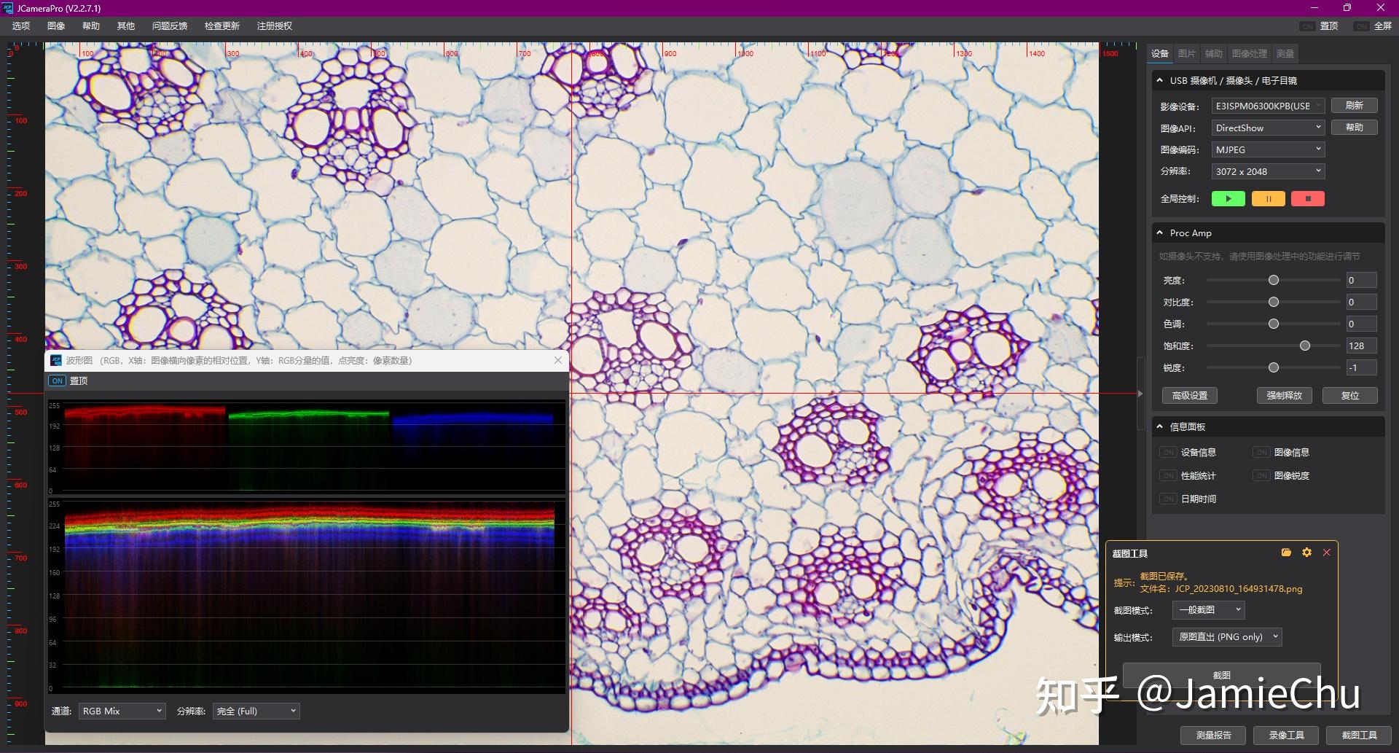Image resolution: width=1399 pixels, height=753 pixels.
Task: Open the 选项 menu
Action: click(21, 26)
